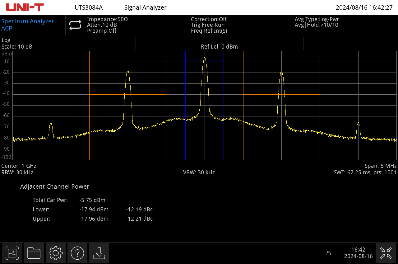Click the Scale: 10 dB label
The width and height of the screenshot is (398, 264).
pyautogui.click(x=17, y=47)
